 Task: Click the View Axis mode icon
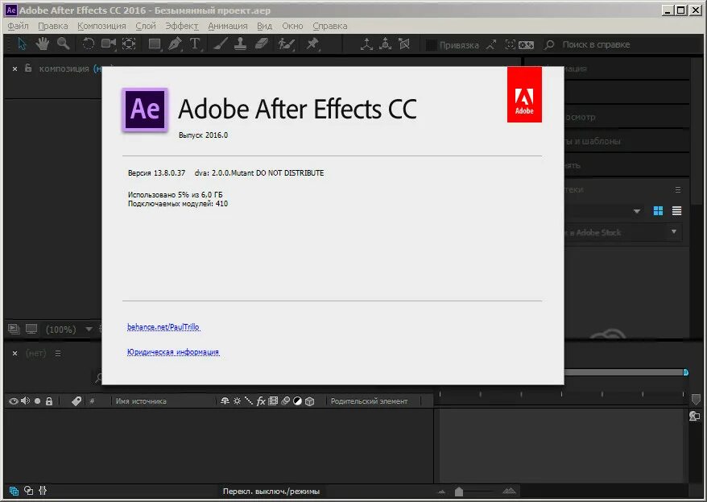404,44
